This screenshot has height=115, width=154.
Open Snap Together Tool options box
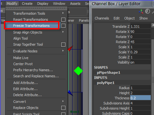[x=63, y=45]
